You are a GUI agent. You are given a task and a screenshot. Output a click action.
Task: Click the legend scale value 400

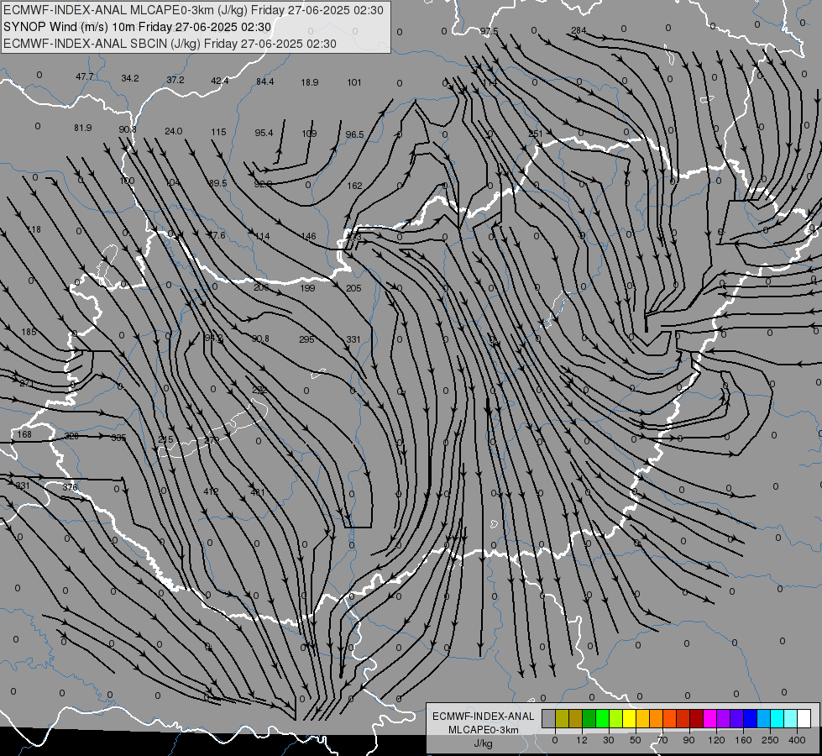click(x=797, y=740)
